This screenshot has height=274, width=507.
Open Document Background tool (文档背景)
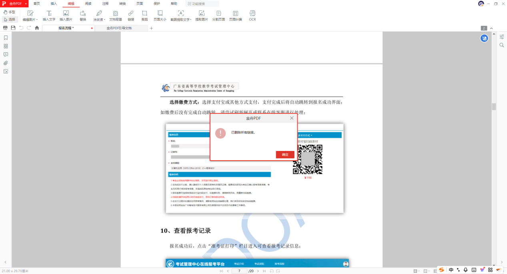116,16
